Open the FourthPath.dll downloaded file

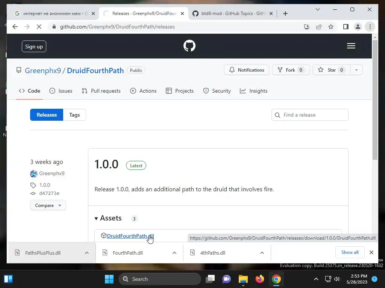click(x=128, y=253)
